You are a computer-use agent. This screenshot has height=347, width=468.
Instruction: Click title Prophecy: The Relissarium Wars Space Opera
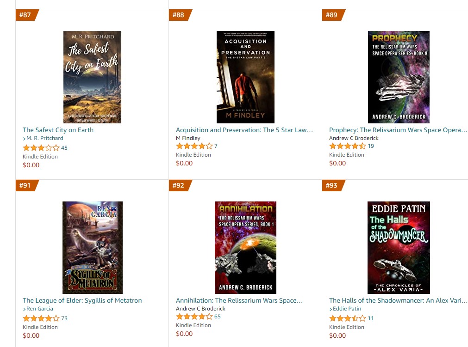coord(398,130)
